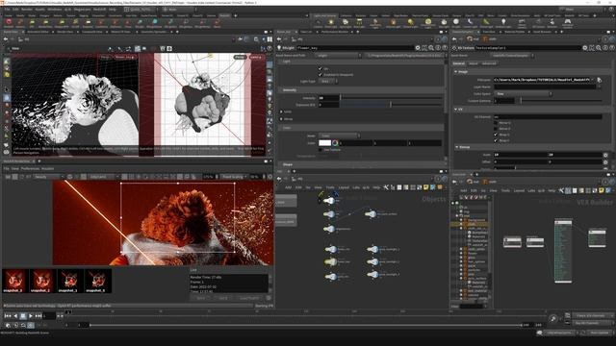Viewport: 616px width, 346px height.
Task: Open the Tools menu in Objects network editor
Action: 330,187
